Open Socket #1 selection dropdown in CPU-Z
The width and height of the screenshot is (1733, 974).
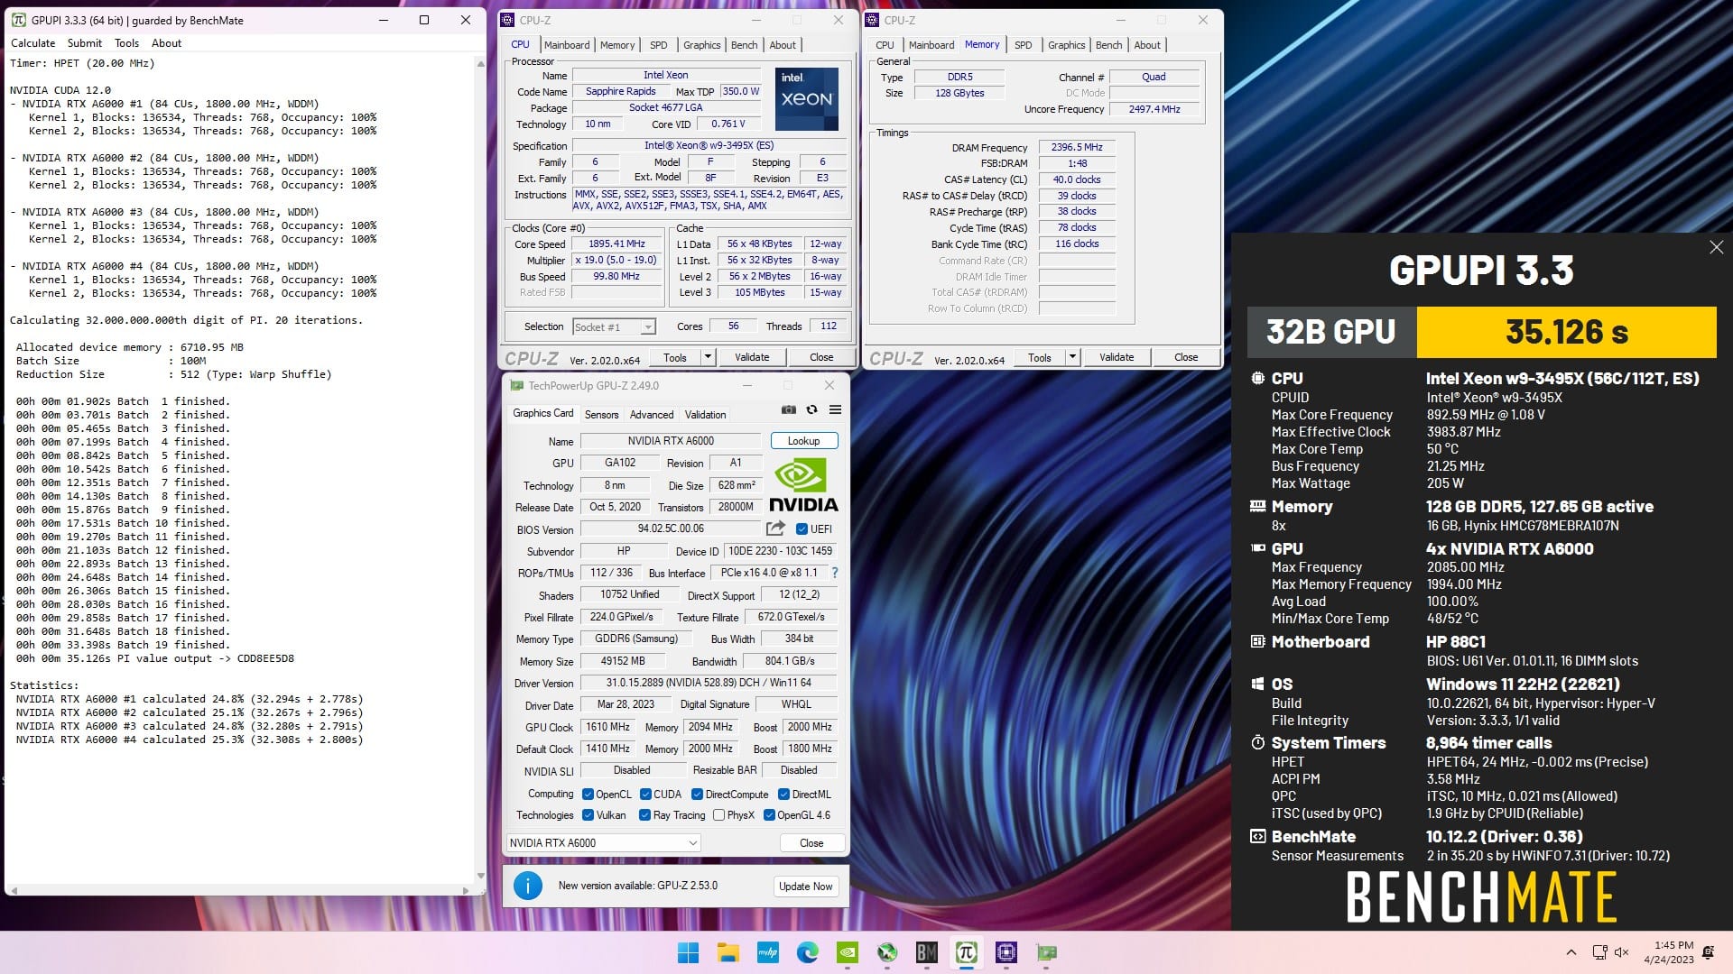tap(645, 326)
